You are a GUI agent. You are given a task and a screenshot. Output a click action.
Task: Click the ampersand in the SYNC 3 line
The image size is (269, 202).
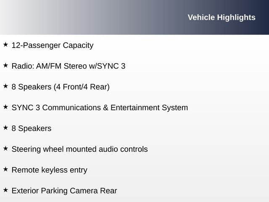(105, 107)
